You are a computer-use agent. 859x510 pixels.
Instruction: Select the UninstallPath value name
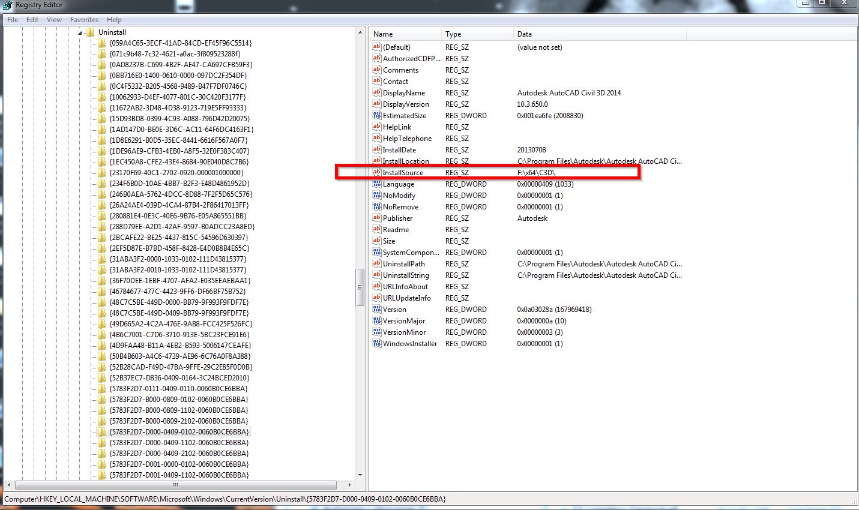404,264
